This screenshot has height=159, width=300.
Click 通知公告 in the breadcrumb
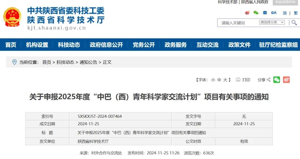tap(88, 62)
